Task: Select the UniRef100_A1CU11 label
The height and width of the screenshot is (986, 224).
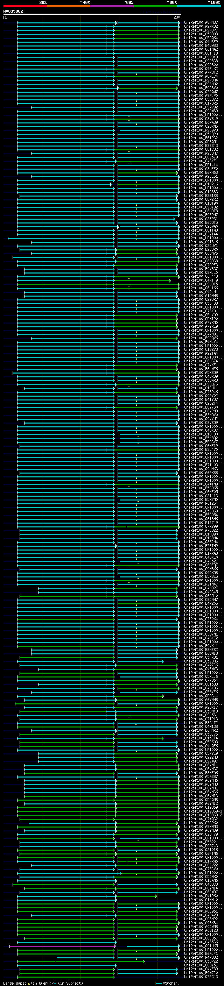Action: point(201,388)
